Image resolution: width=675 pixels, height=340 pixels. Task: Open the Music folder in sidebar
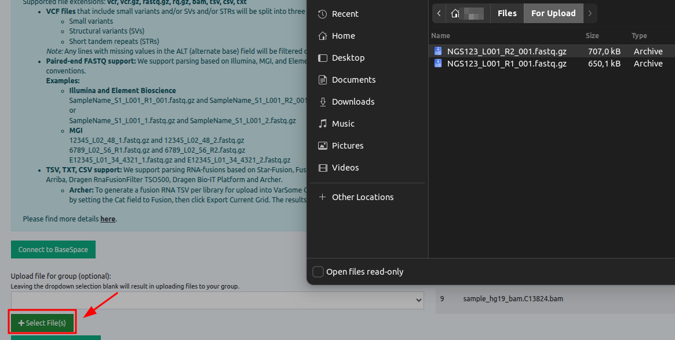point(343,124)
